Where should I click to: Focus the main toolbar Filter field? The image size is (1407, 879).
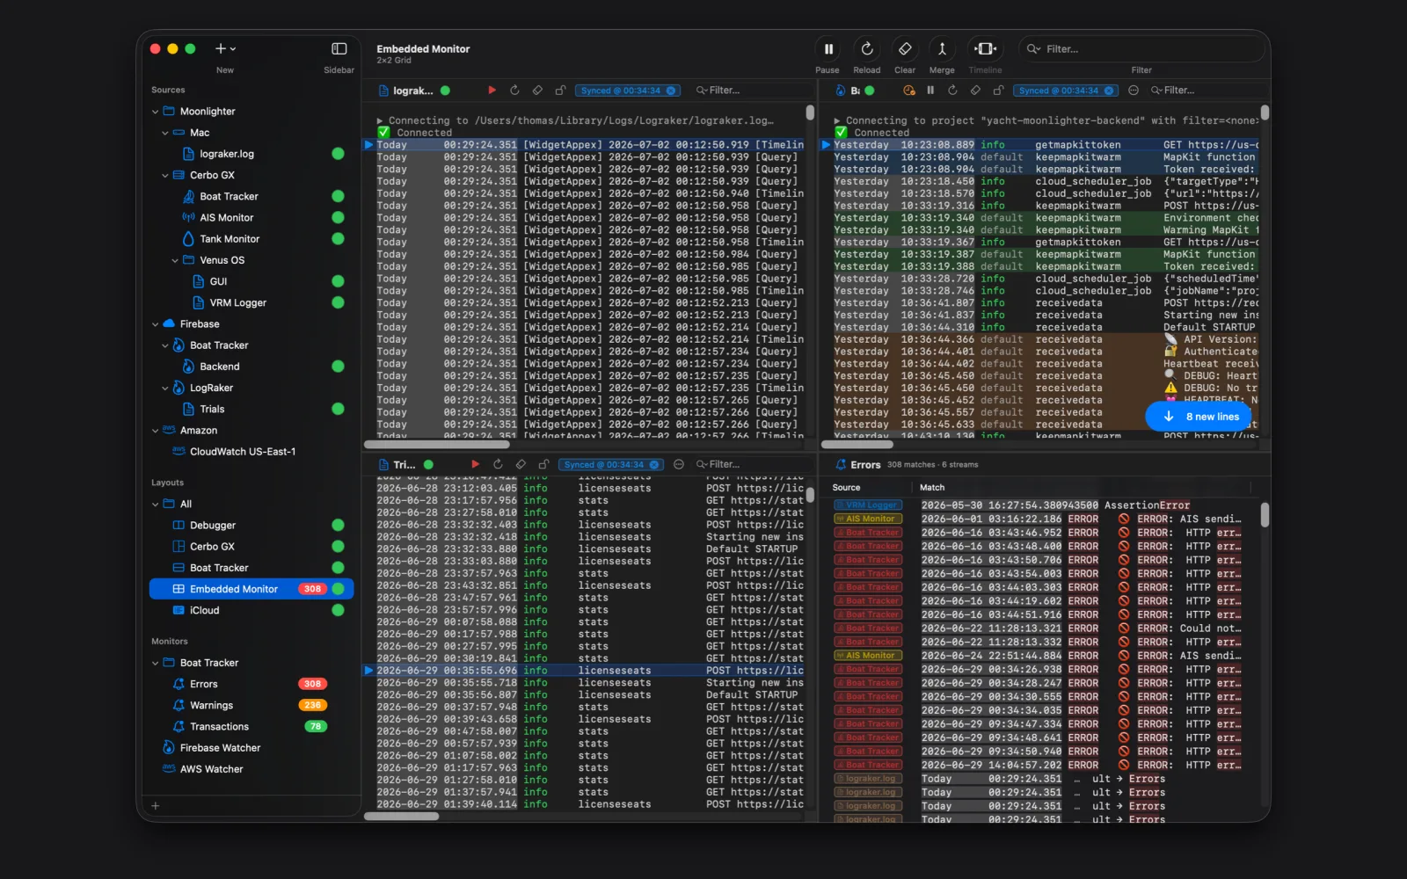[1141, 49]
